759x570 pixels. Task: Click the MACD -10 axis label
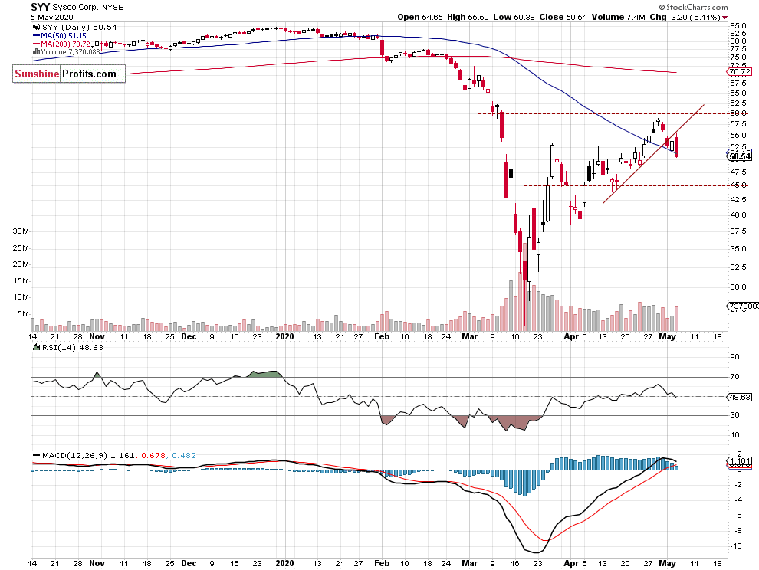[736, 546]
